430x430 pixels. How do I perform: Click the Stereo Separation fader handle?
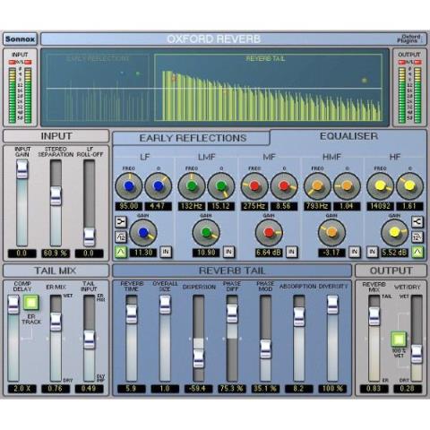coord(56,196)
